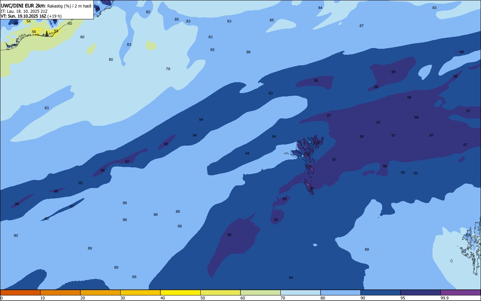
Task: Click the legend tick label 10
Action: [x=42, y=298]
